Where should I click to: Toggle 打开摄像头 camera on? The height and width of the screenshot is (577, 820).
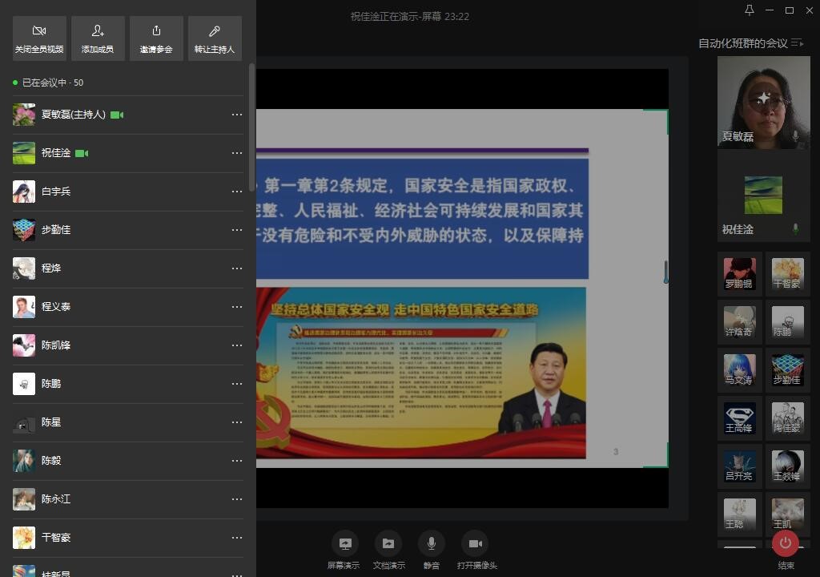tap(476, 550)
